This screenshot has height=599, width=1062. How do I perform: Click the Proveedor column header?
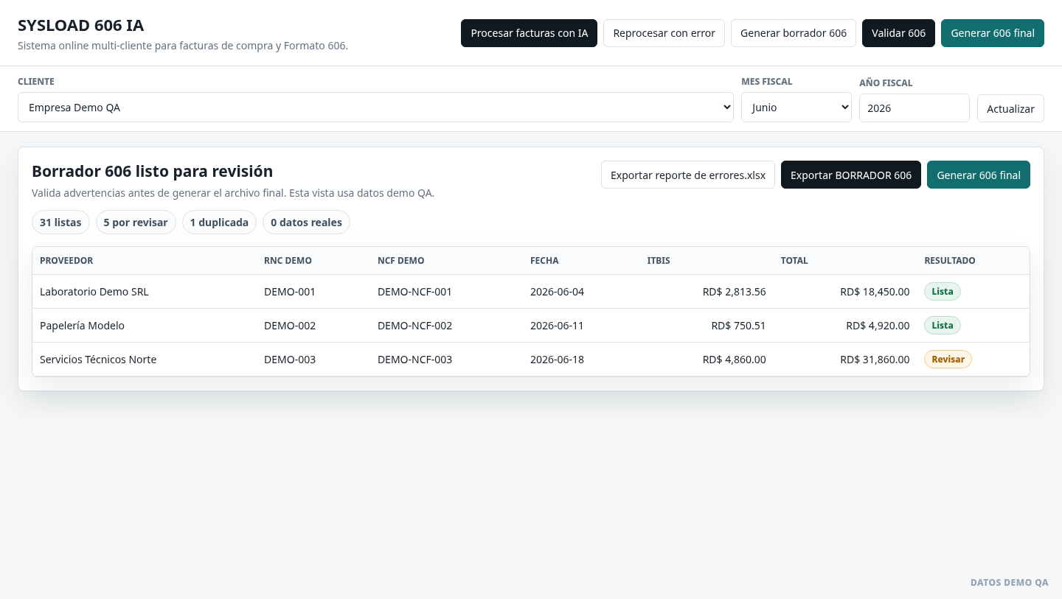pyautogui.click(x=66, y=261)
